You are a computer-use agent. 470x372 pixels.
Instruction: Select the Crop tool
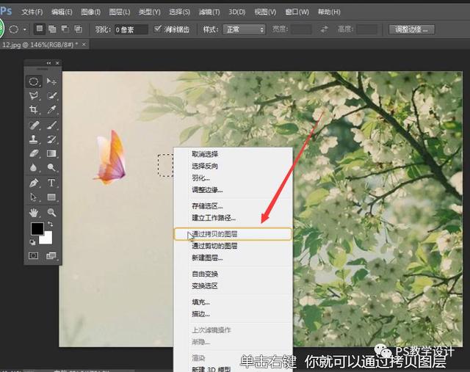click(34, 110)
